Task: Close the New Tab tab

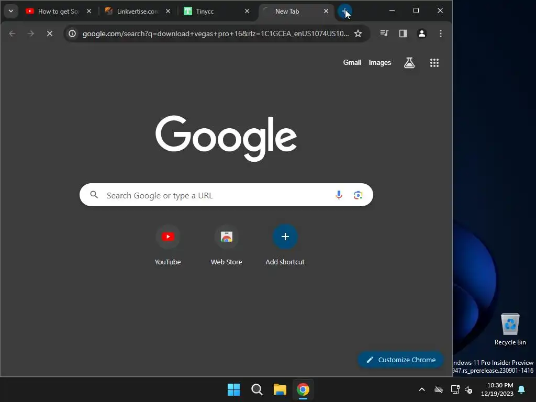Action: tap(326, 12)
